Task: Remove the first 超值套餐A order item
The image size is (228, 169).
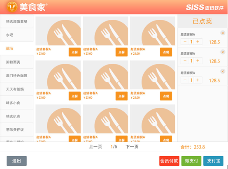Action: point(223,33)
